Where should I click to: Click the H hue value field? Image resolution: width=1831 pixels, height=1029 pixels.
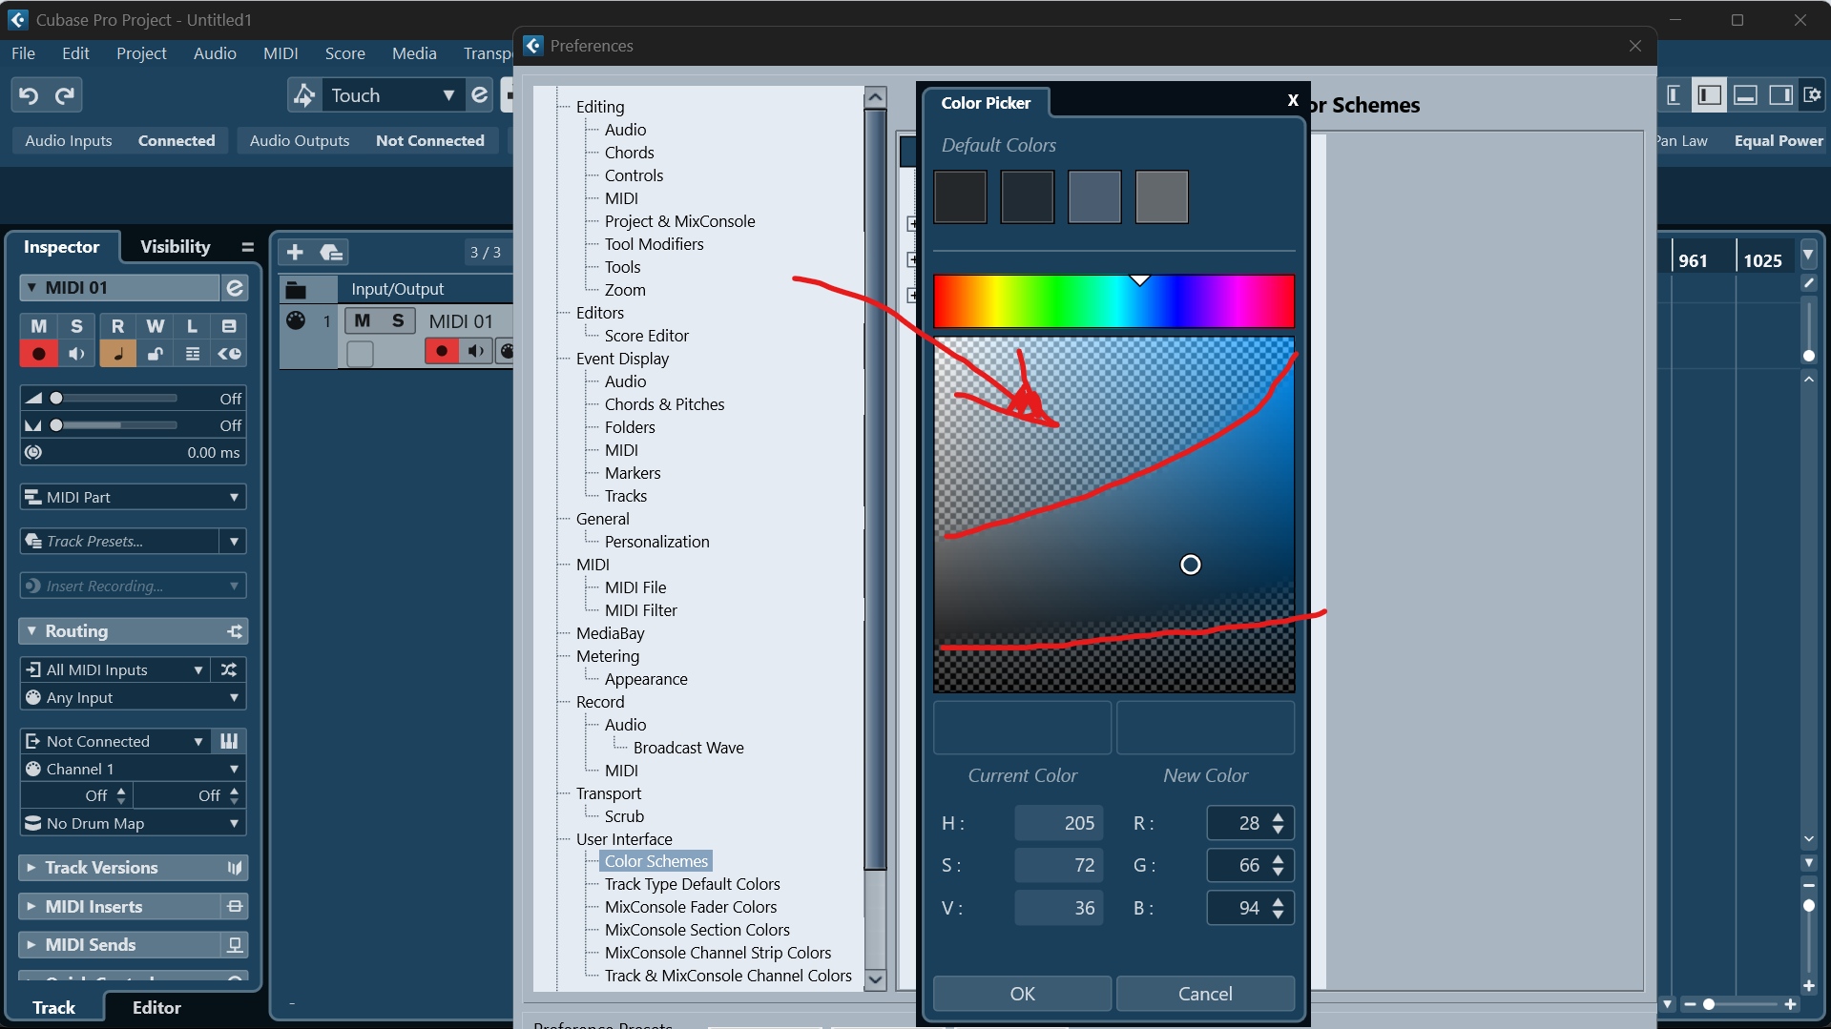[x=1058, y=823]
